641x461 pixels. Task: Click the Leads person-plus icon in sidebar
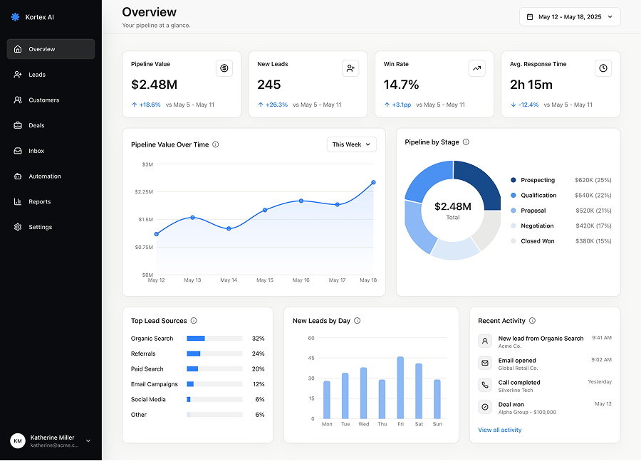tap(18, 74)
